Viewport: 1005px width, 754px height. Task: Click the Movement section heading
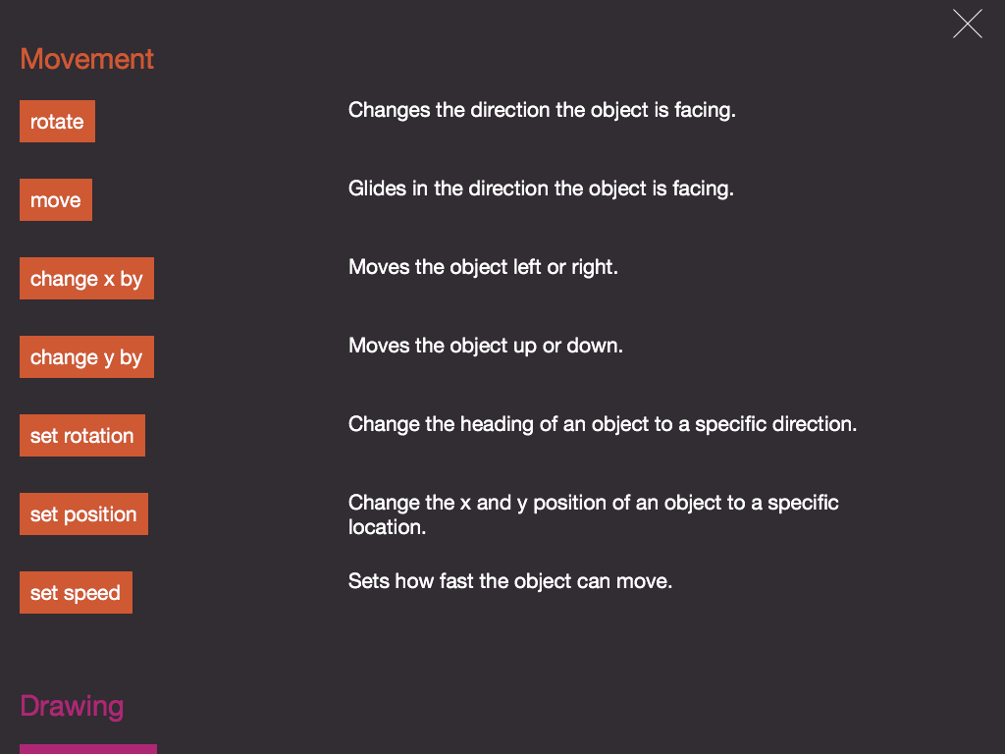click(87, 59)
